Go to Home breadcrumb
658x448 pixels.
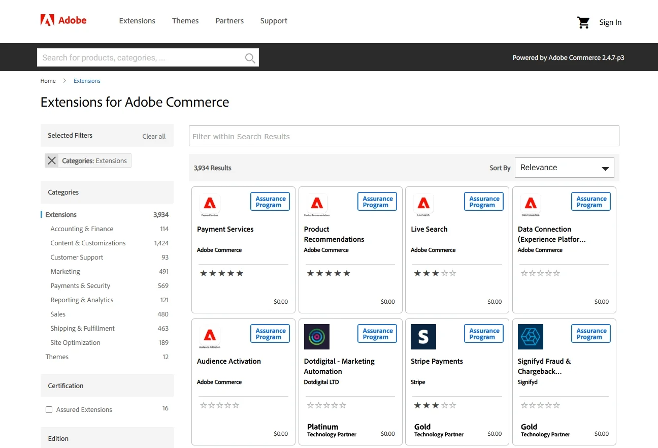(48, 81)
